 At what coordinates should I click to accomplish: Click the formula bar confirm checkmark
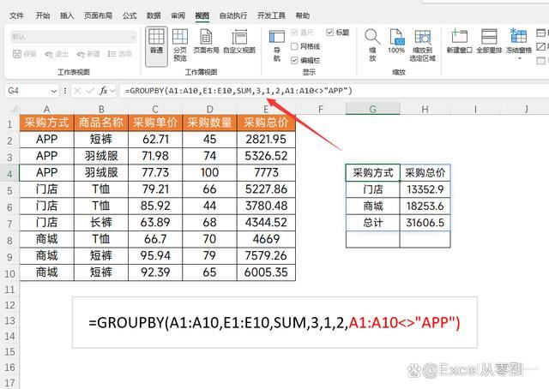[x=90, y=91]
